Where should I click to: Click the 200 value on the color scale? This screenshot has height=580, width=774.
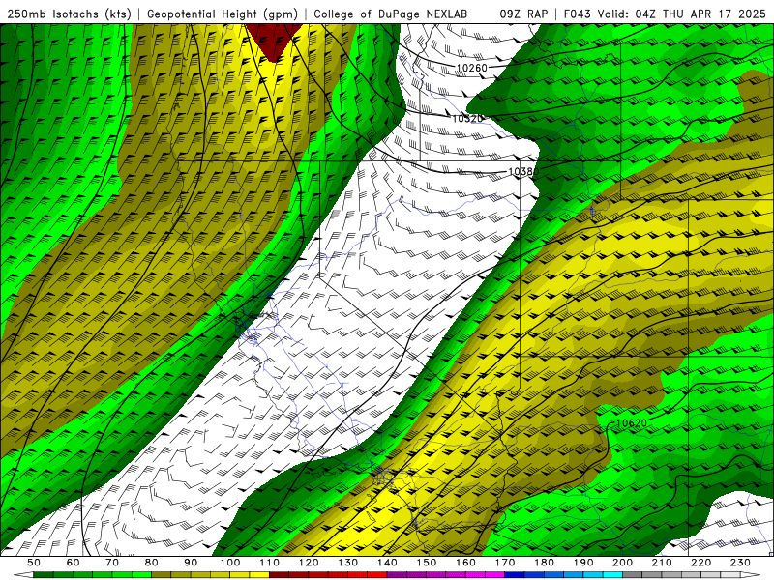point(622,563)
